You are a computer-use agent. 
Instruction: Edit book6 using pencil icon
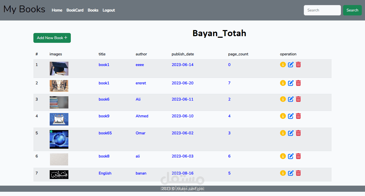click(291, 99)
